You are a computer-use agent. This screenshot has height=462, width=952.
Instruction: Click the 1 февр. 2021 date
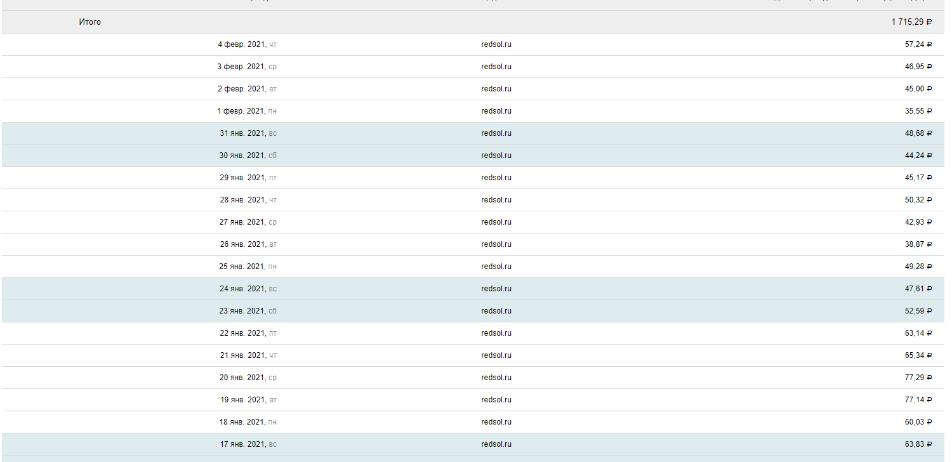click(247, 111)
